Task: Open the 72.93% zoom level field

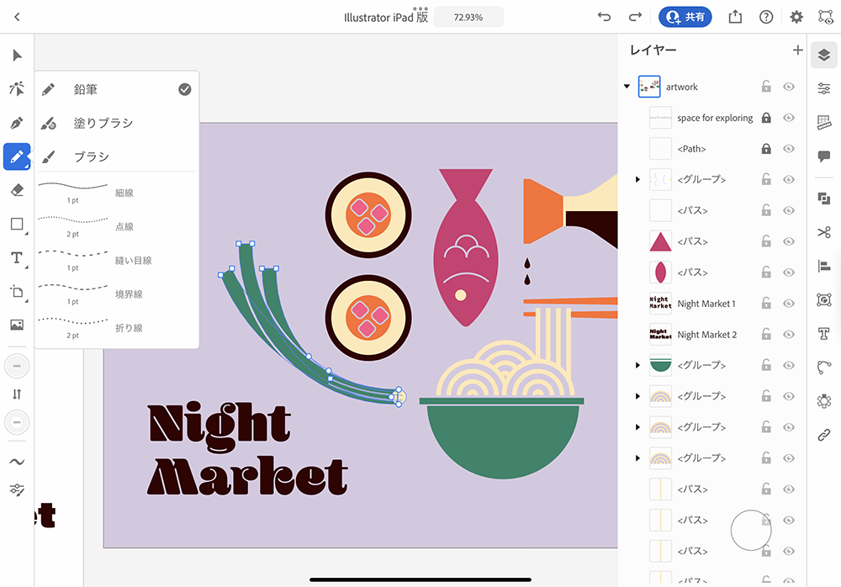Action: 468,17
